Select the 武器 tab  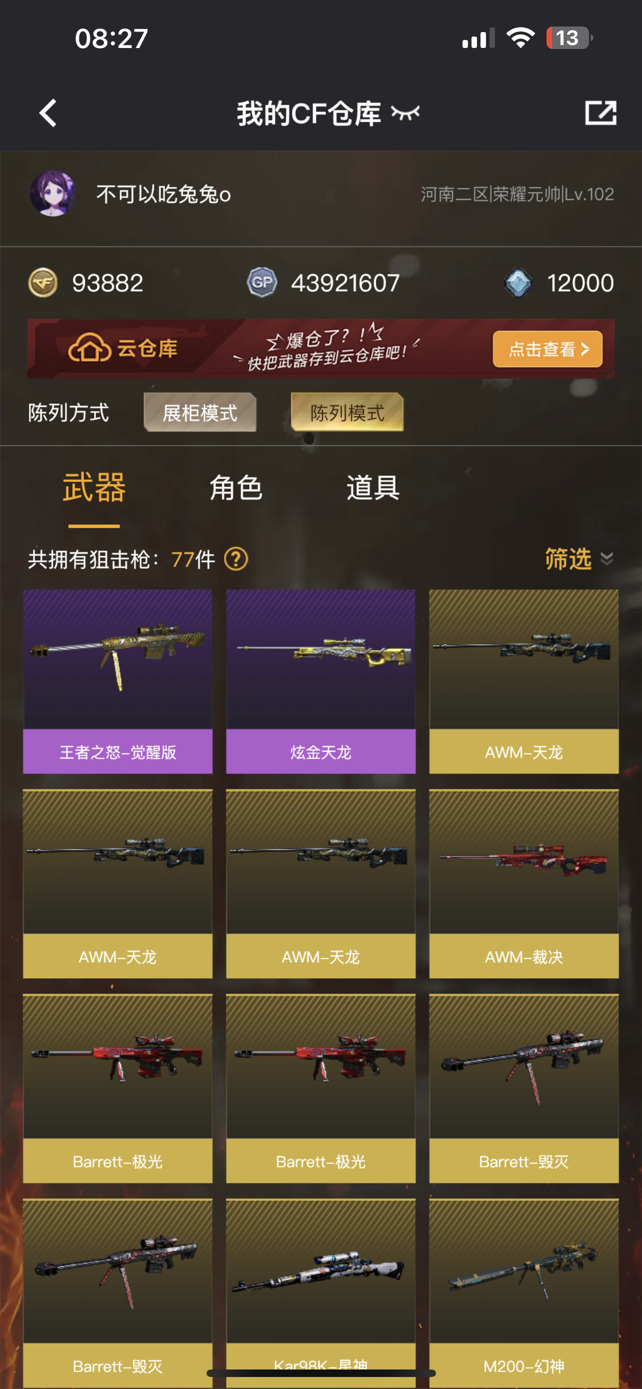coord(94,487)
